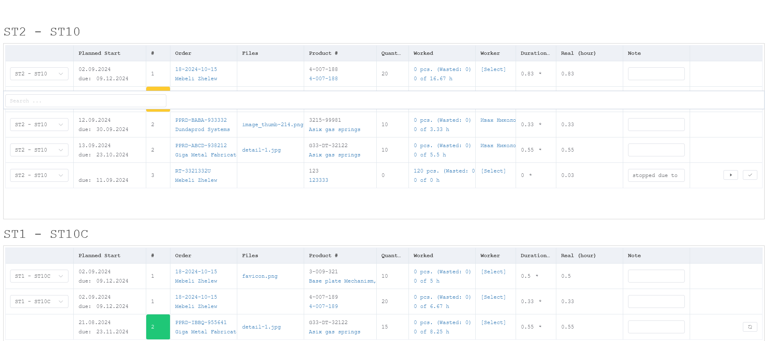Screen dimensions: 765x341
Task: Open station dropdown for 4-007-188 row
Action: [x=39, y=74]
